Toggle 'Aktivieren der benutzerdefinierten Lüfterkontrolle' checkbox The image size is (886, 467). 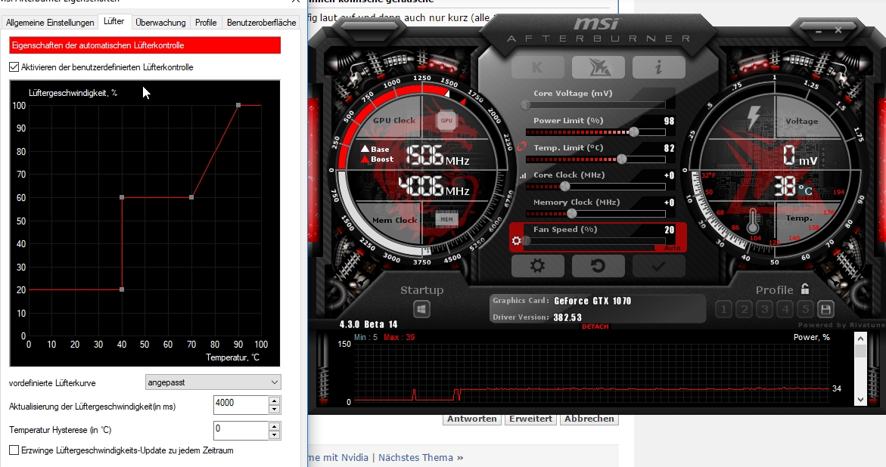point(14,67)
